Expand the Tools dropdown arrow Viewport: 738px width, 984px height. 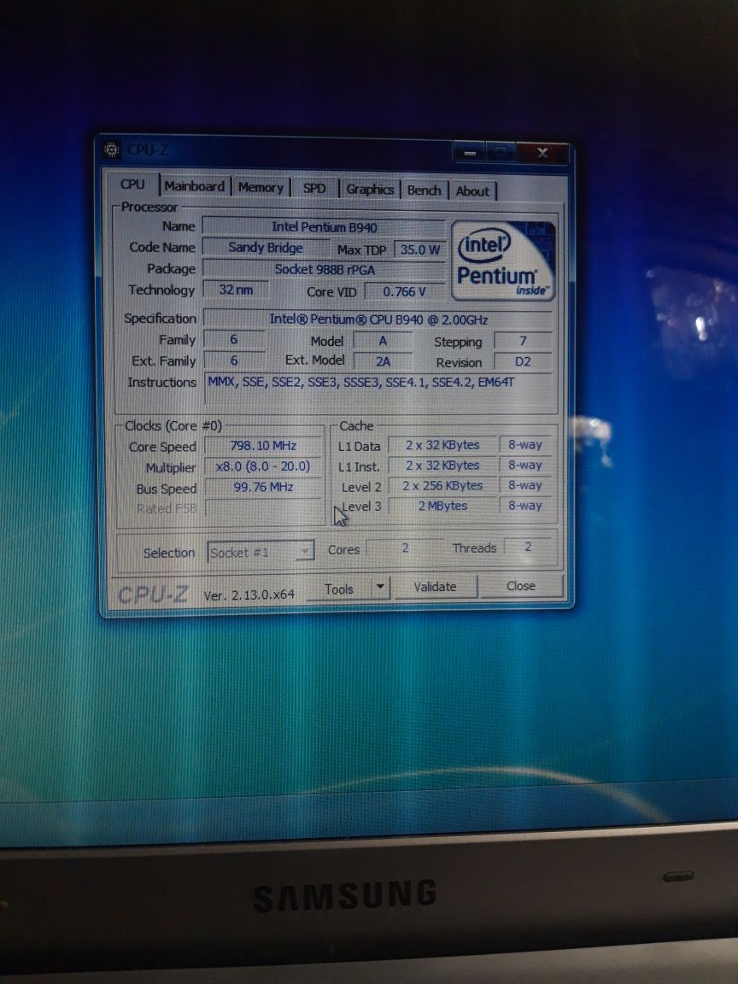click(x=380, y=588)
